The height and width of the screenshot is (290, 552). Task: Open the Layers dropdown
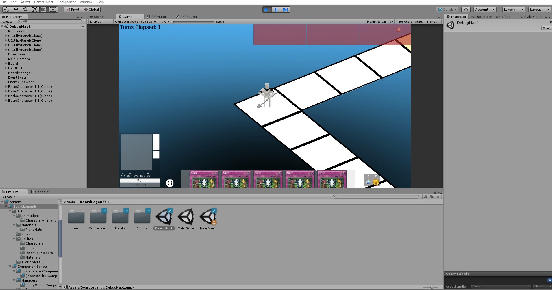(514, 10)
